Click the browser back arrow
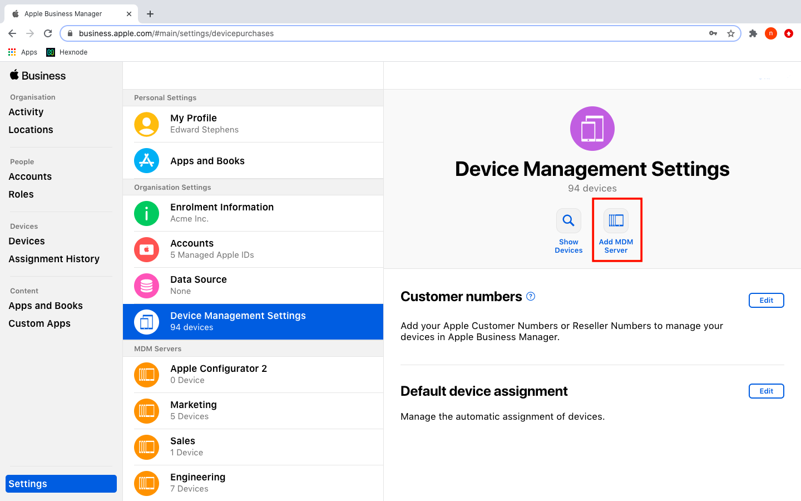801x501 pixels. [12, 33]
